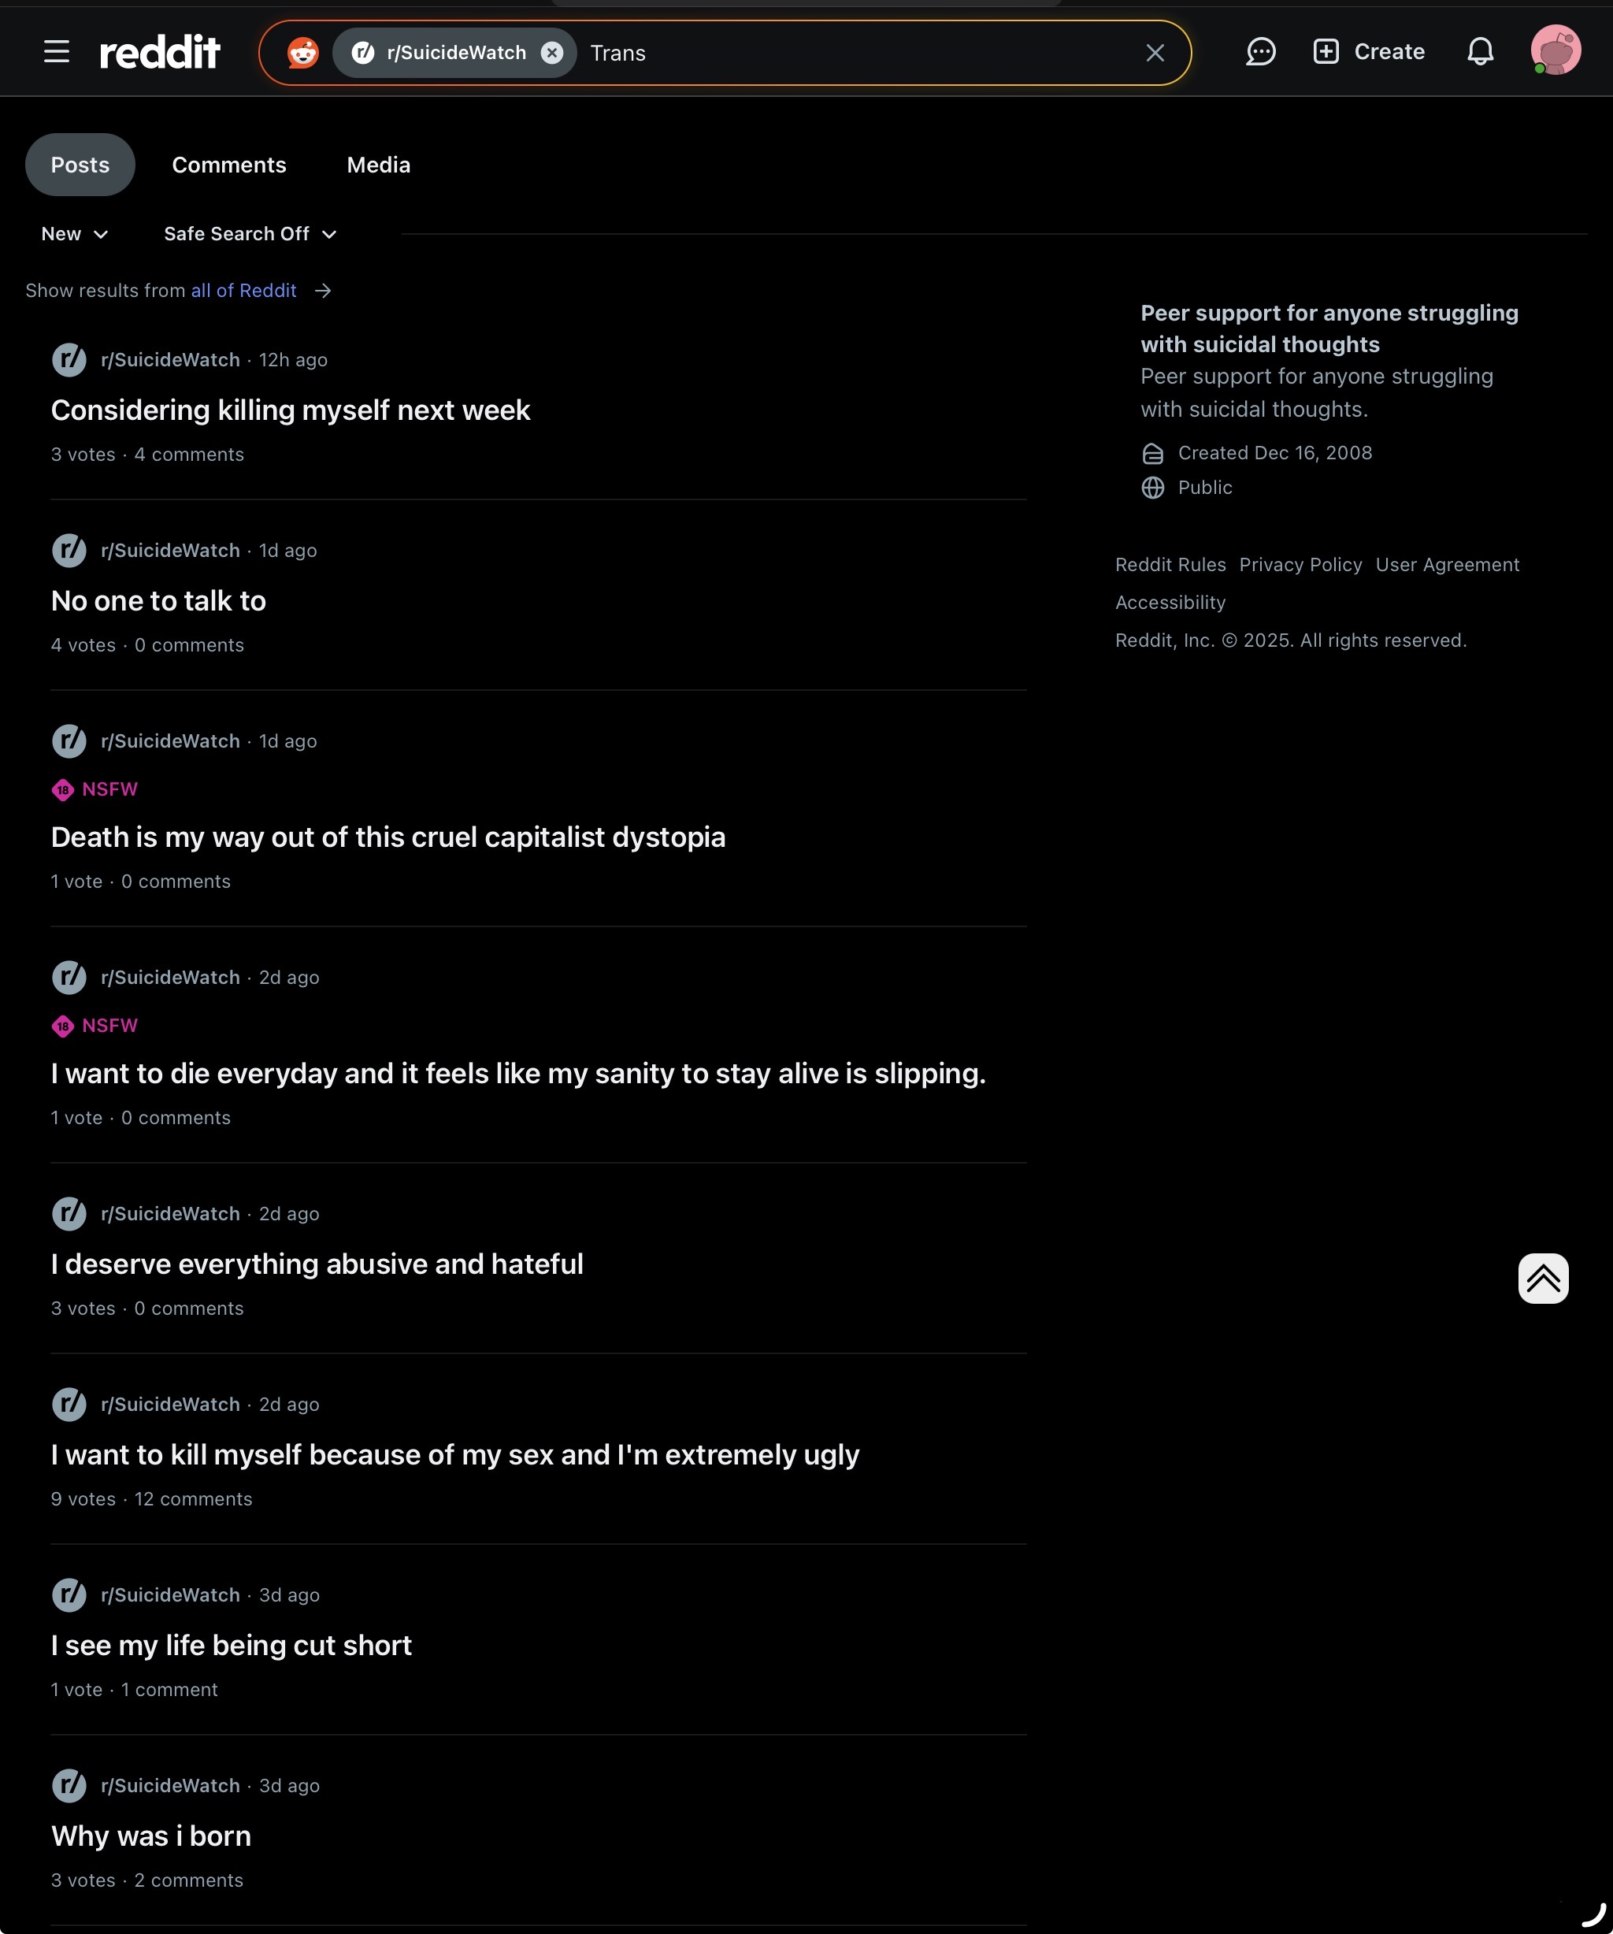Open the user avatar profile menu
The image size is (1613, 1934).
tap(1555, 50)
